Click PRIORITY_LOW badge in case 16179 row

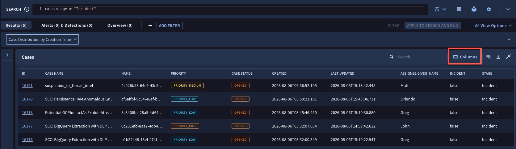(184, 99)
